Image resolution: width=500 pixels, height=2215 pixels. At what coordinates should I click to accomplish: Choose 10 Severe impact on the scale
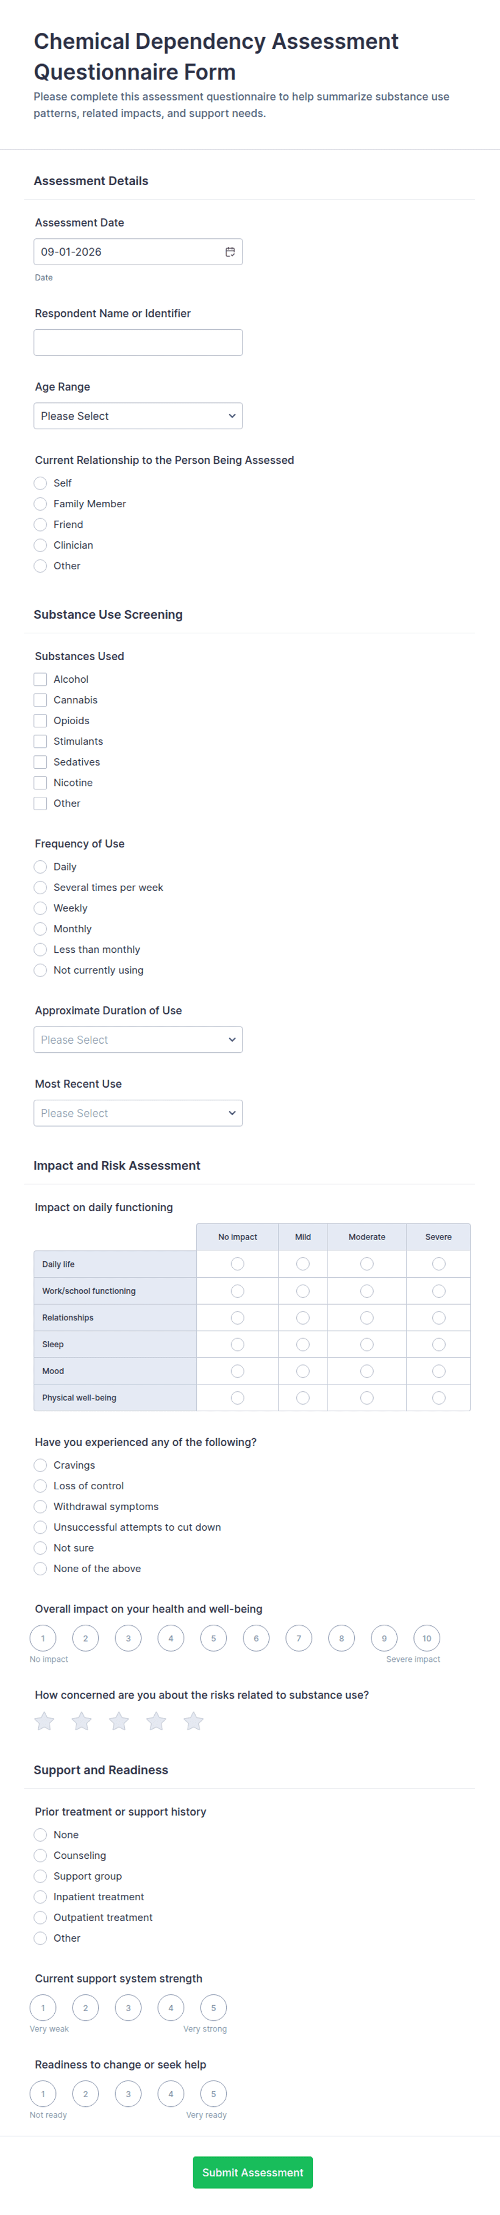pos(427,1638)
